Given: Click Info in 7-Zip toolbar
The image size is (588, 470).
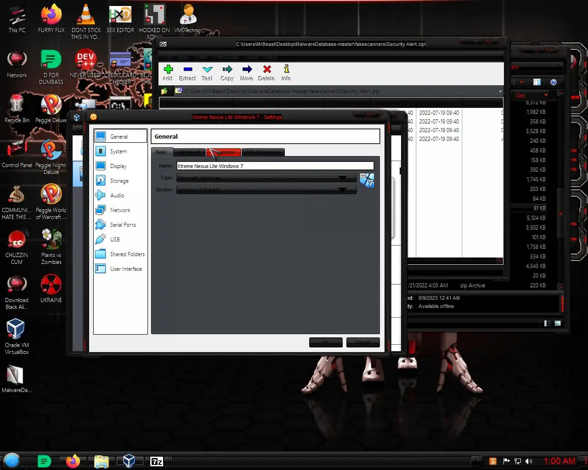Looking at the screenshot, I should 286,73.
